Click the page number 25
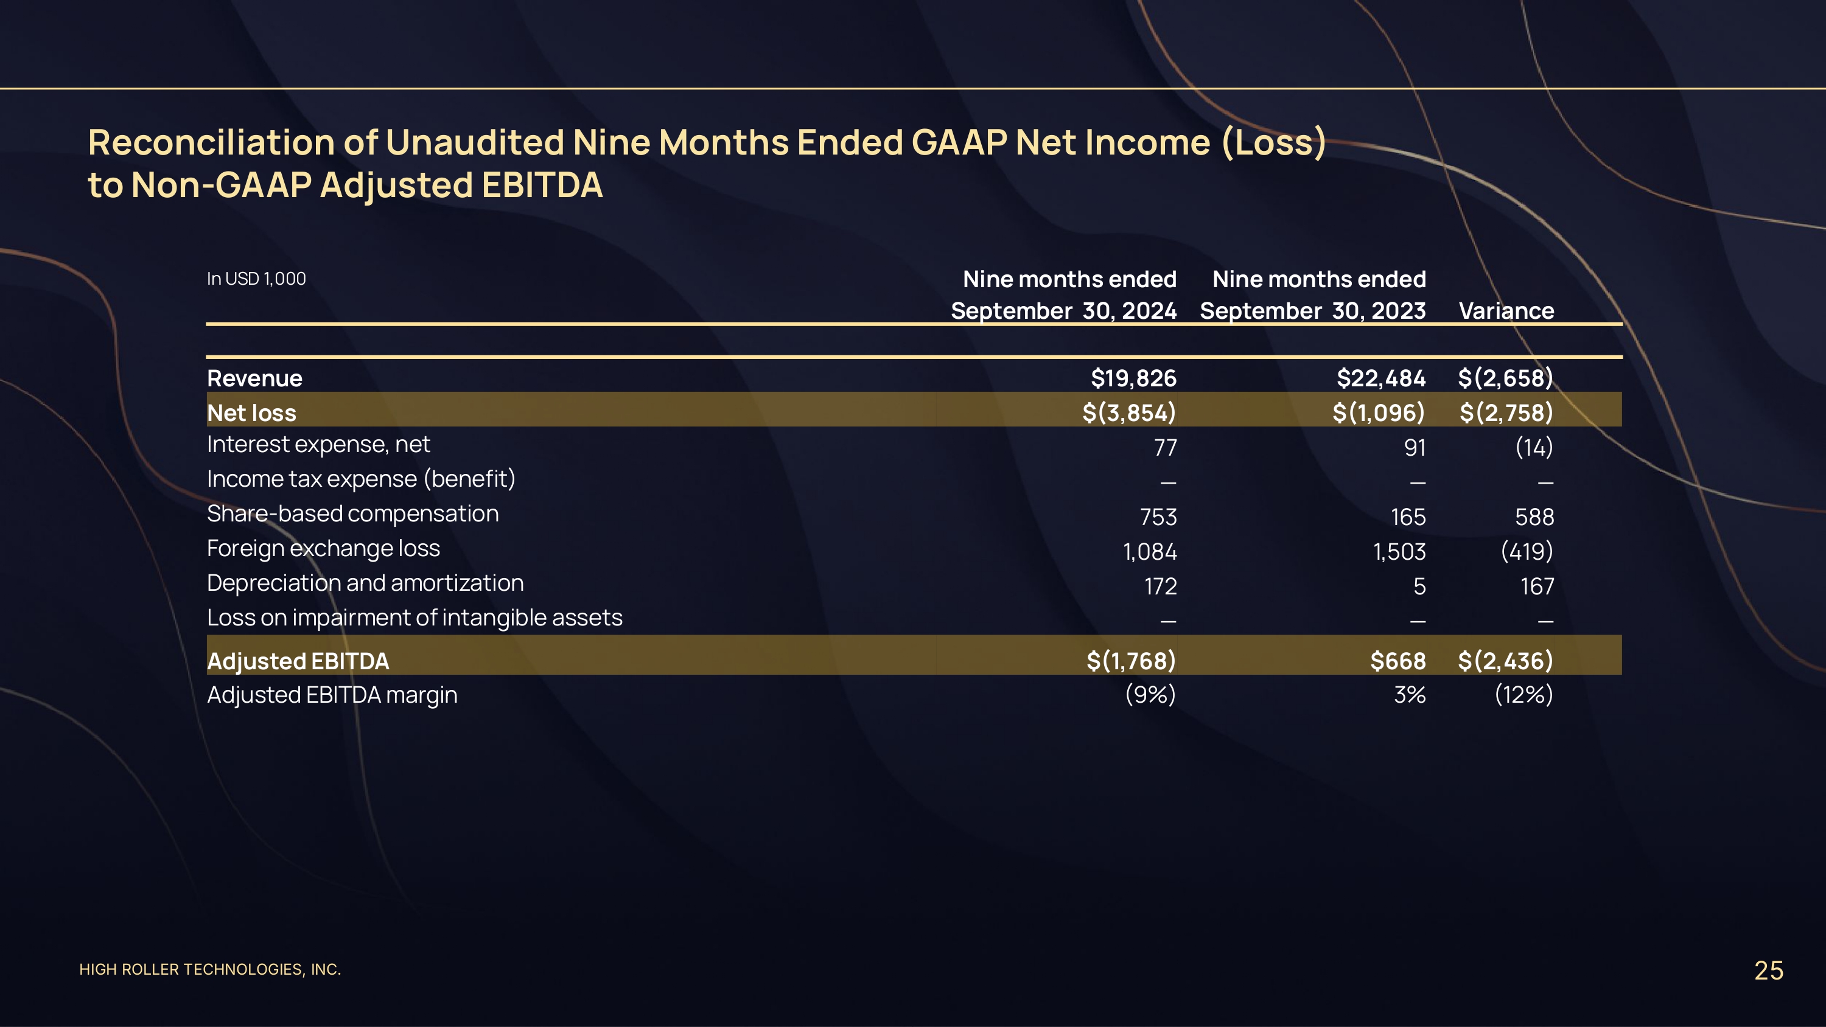 point(1768,970)
